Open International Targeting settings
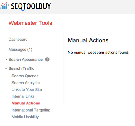 [31, 110]
